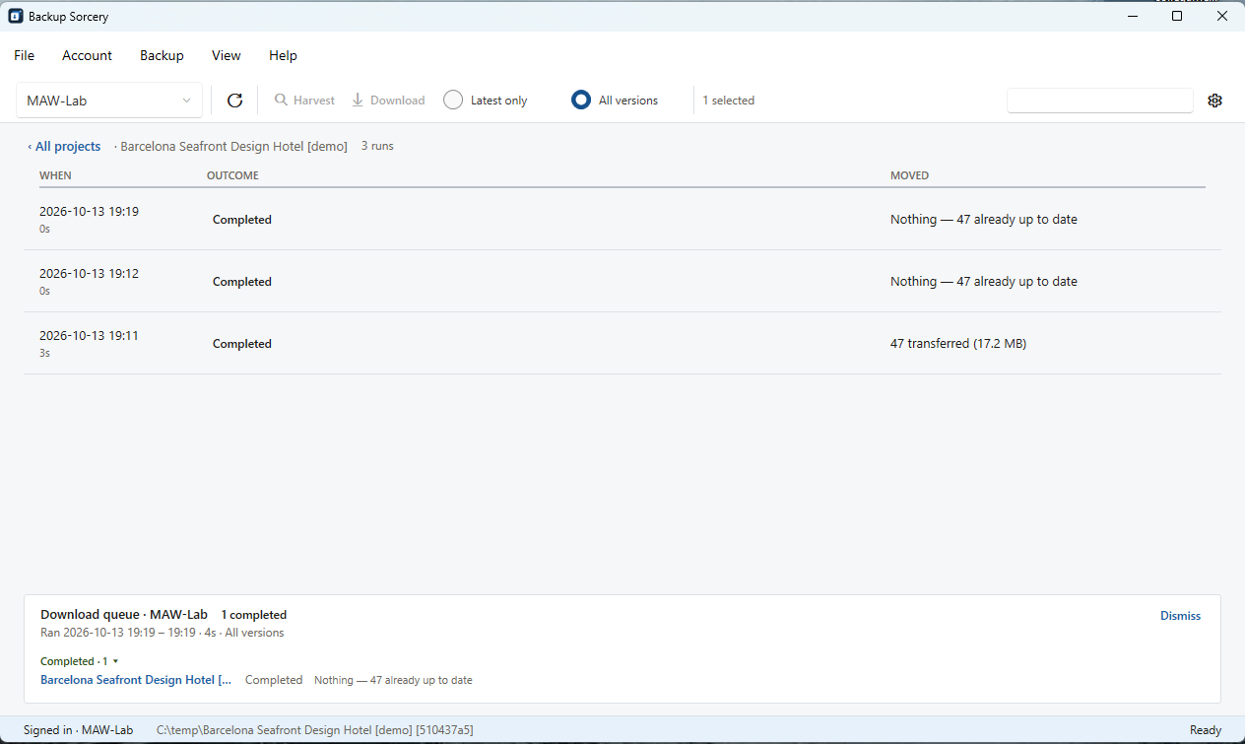Open the Backup menu
The width and height of the screenshot is (1245, 744).
coord(162,56)
